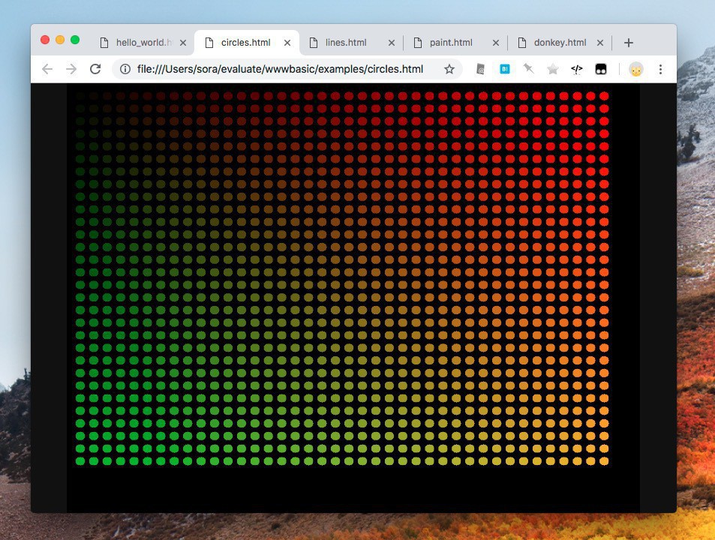This screenshot has height=540, width=715.
Task: Click the browser back arrow
Action: 47,70
